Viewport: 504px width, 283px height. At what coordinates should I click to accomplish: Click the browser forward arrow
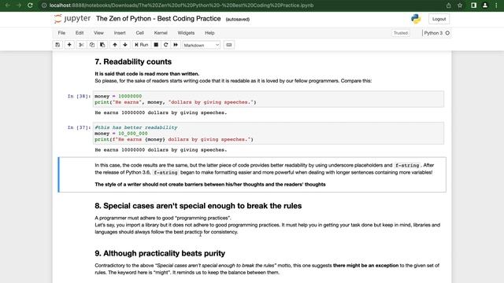[19, 6]
